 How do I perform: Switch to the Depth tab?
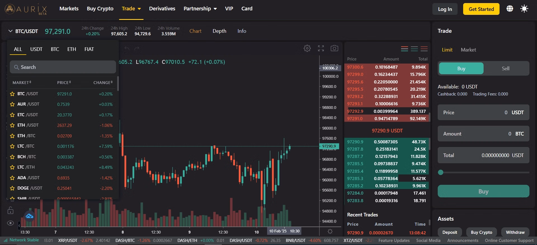click(x=219, y=31)
